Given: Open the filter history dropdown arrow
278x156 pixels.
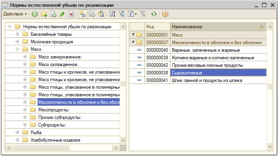Looking at the screenshot, I should tap(136, 14).
